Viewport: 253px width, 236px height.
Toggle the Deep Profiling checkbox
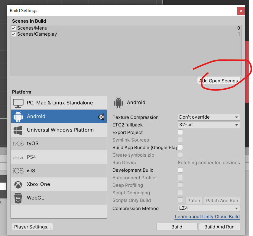tap(180, 185)
